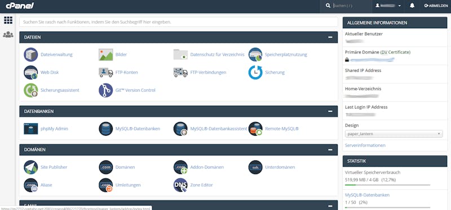Click the Unterdomänen sub icon
451x210 pixels.
[x=255, y=167]
